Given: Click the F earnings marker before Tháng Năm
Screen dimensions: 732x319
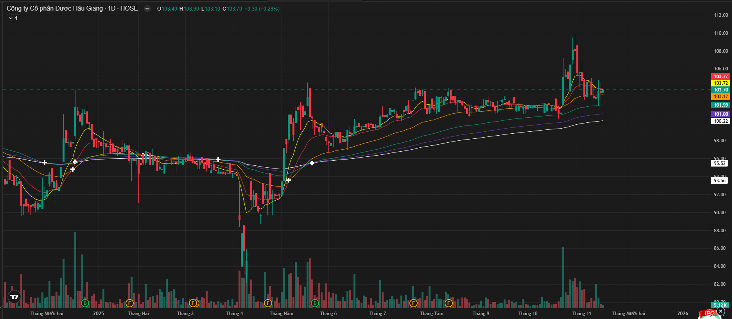Looking at the screenshot, I should [x=268, y=303].
